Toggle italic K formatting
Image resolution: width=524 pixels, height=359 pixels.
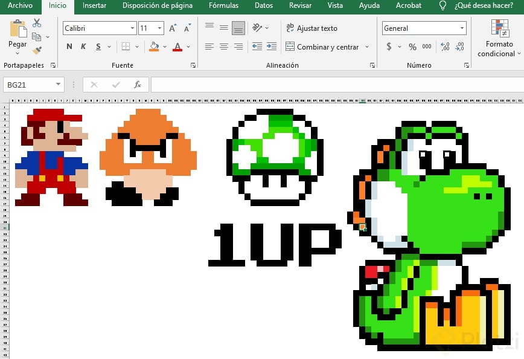[x=83, y=47]
